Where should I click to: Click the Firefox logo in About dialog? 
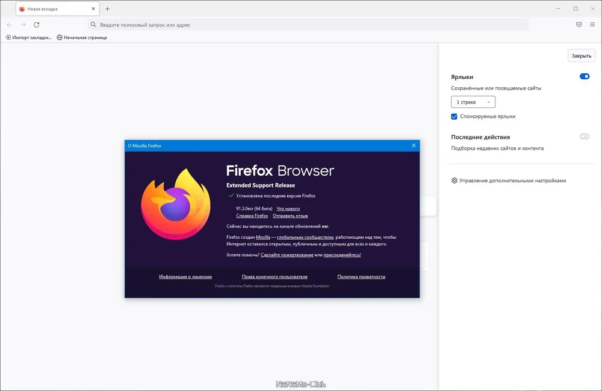[176, 204]
